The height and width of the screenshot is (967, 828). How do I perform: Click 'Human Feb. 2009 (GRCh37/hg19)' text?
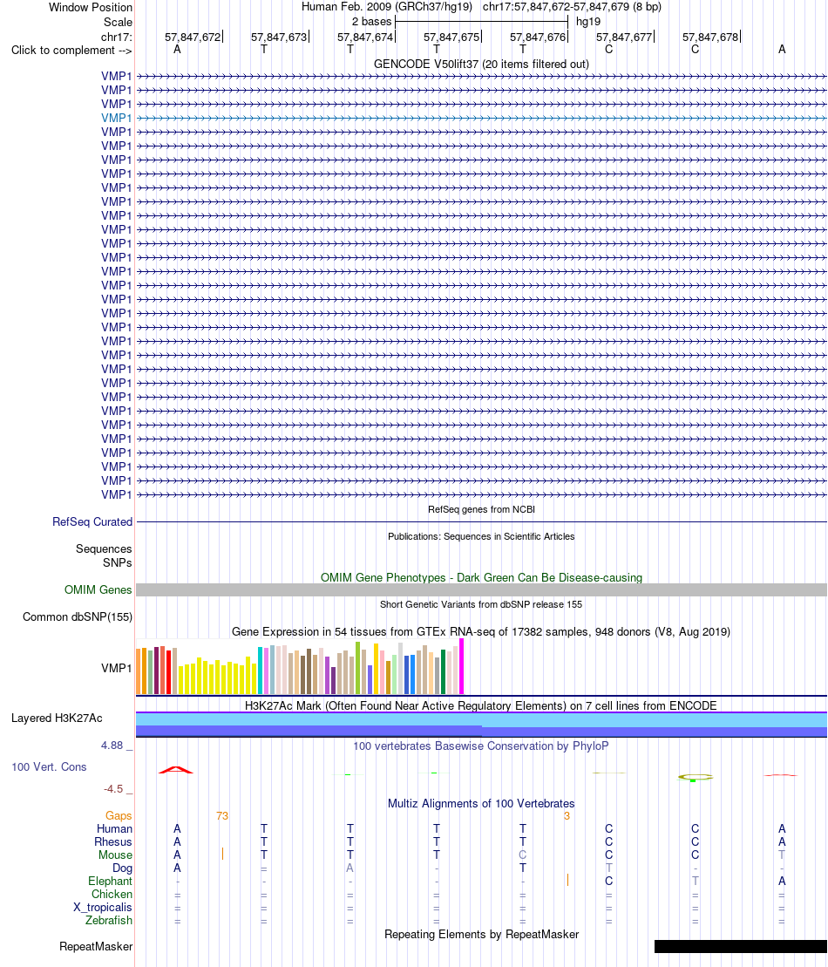point(387,7)
